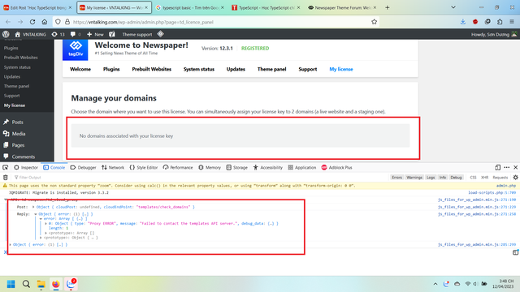Open Theme support in the admin bar
The width and height of the screenshot is (520, 292).
coord(137,34)
